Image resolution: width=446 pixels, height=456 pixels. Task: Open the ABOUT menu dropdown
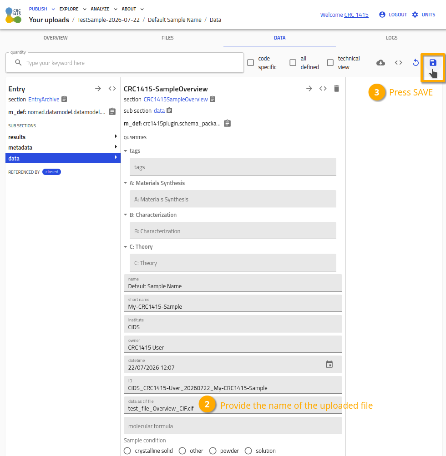(x=133, y=9)
